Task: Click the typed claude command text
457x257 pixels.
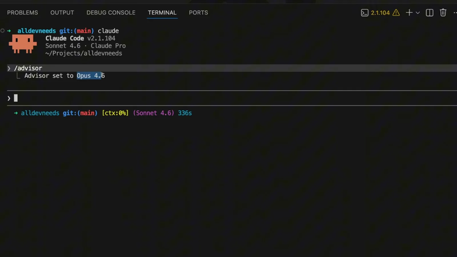Action: (x=108, y=31)
